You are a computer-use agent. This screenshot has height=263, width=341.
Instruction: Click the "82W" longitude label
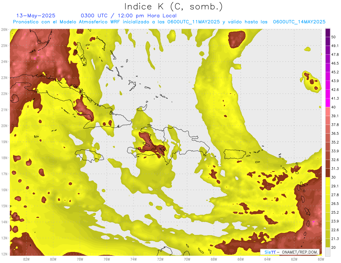point(26,259)
